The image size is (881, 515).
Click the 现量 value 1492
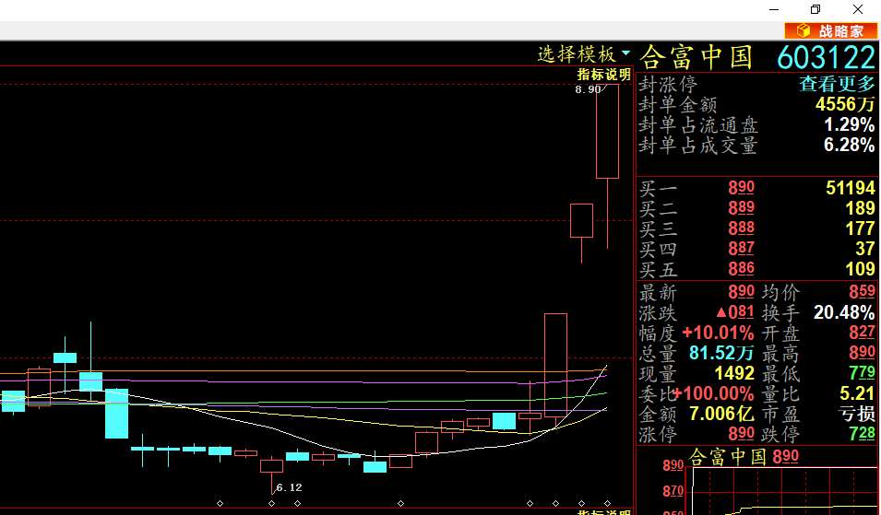coord(734,374)
